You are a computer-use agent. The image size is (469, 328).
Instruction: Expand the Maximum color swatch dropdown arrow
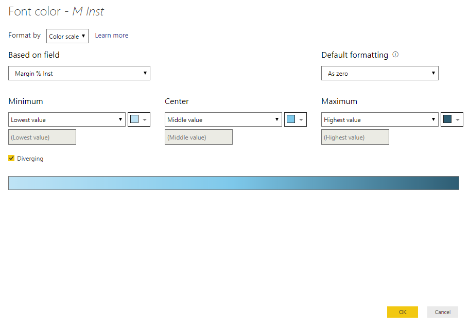457,119
